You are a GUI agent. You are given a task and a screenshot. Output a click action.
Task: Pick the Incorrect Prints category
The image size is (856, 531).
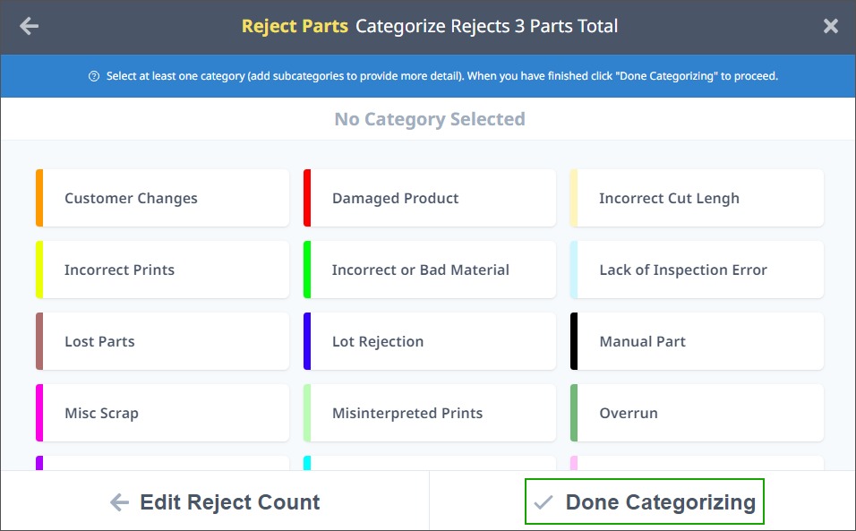click(162, 270)
